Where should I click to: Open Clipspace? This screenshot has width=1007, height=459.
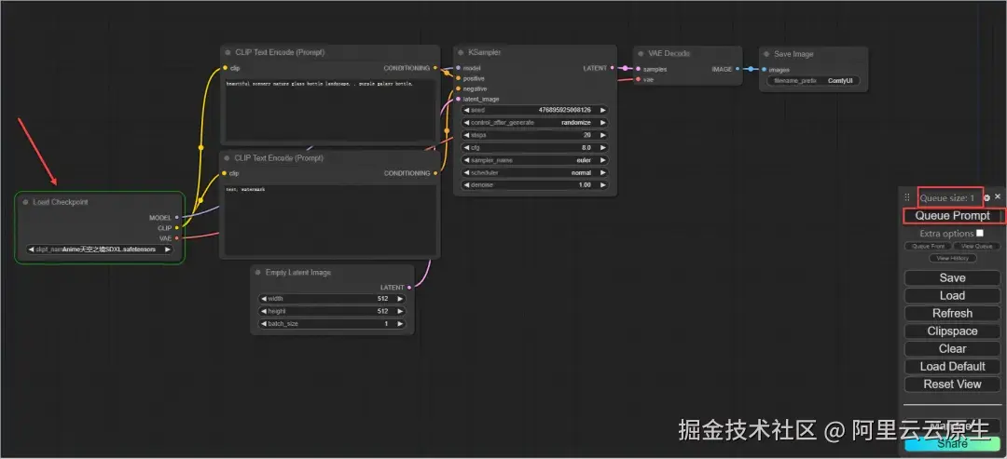point(952,331)
